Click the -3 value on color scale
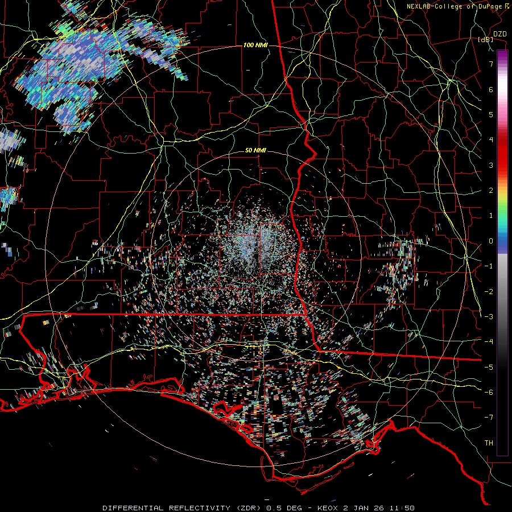This screenshot has width=512, height=512. [489, 316]
